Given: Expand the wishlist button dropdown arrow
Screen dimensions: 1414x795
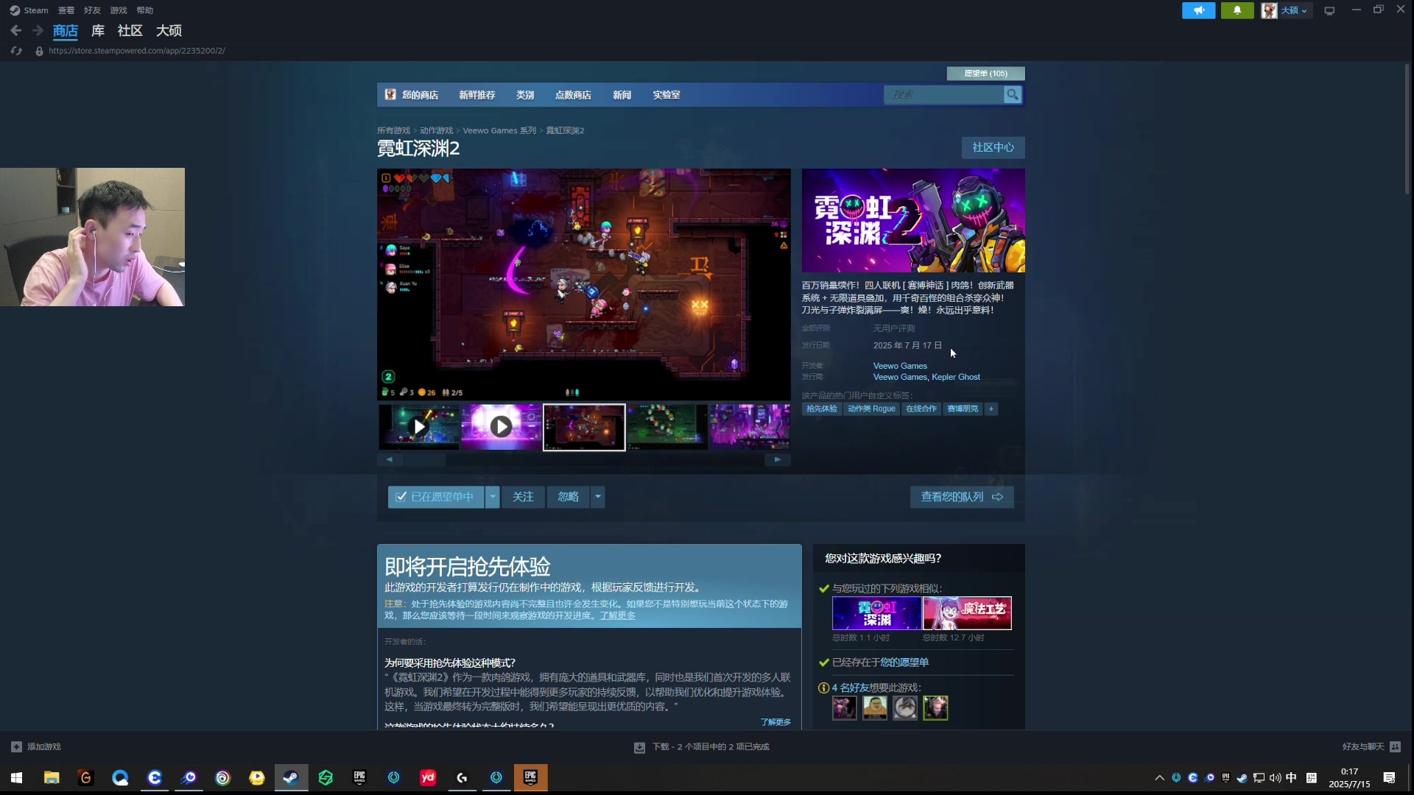Looking at the screenshot, I should pos(493,497).
